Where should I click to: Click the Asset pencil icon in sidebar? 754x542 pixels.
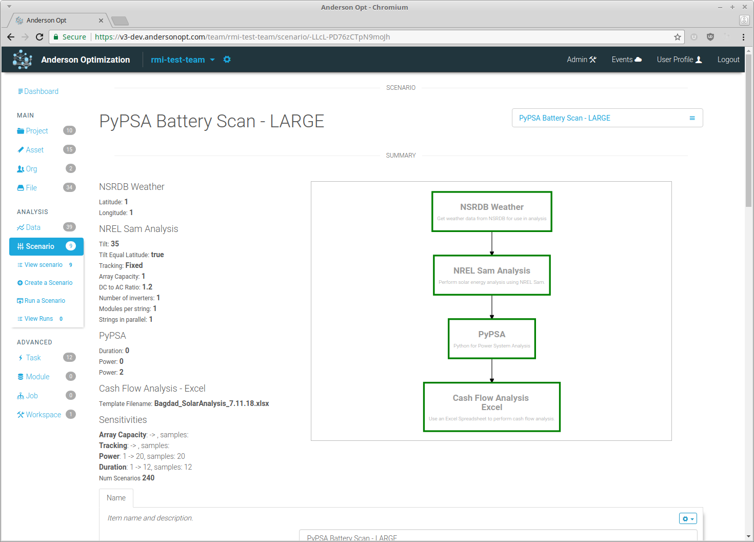[x=21, y=150]
